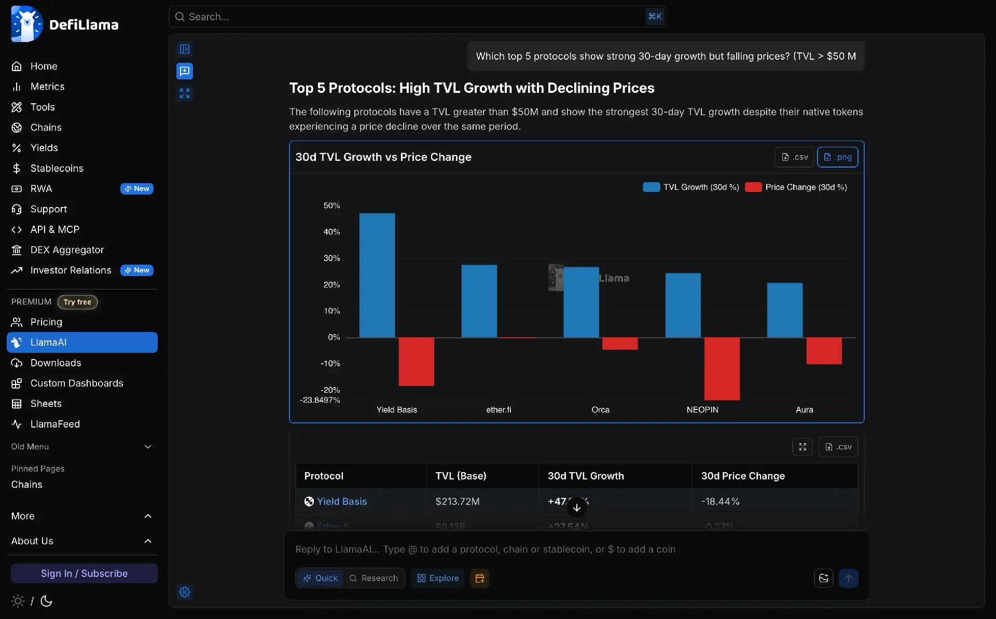Image resolution: width=996 pixels, height=619 pixels.
Task: Expand the table to fullscreen
Action: (x=803, y=447)
